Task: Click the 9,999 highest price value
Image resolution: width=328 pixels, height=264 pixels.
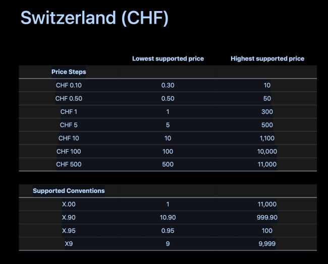Action: [267, 244]
